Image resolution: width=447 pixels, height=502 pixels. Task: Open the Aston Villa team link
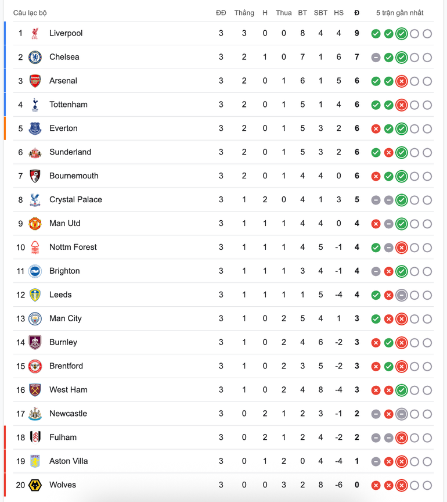point(68,461)
